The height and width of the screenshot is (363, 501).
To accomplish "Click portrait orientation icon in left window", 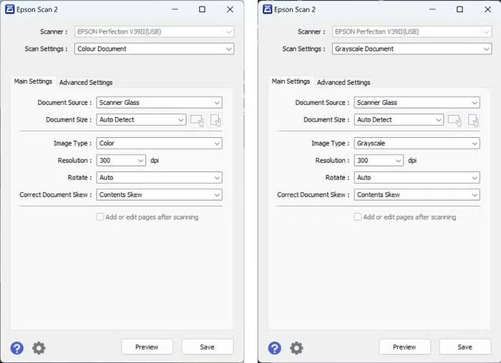I will point(215,120).
